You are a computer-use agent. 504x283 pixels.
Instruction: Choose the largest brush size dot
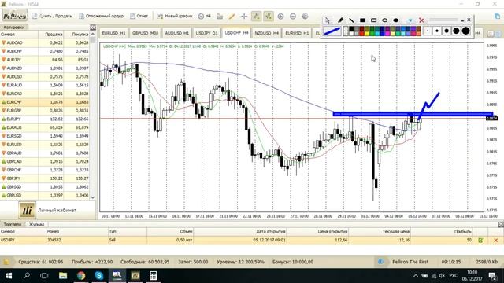(x=465, y=31)
